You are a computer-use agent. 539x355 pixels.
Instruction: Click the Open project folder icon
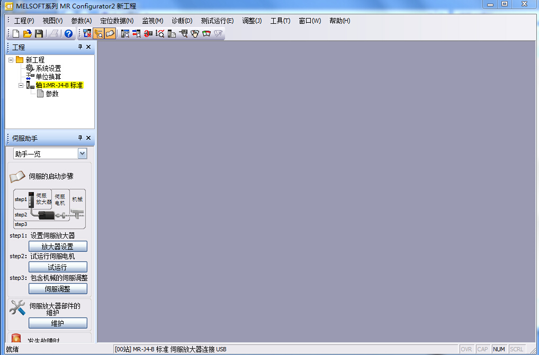point(27,34)
